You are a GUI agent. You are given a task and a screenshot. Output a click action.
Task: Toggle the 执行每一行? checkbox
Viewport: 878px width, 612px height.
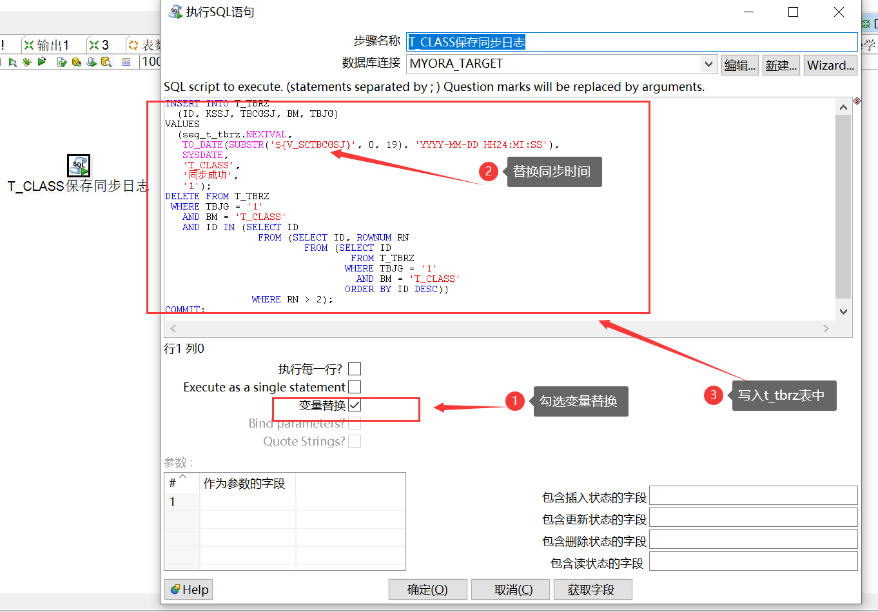355,369
